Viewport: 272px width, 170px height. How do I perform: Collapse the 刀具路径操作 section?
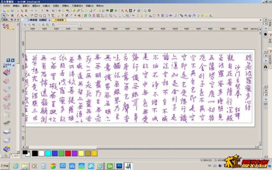(13, 65)
